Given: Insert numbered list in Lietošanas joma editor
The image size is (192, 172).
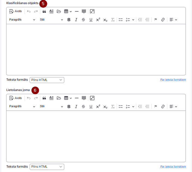Looking at the screenshot, I should click(x=128, y=107).
